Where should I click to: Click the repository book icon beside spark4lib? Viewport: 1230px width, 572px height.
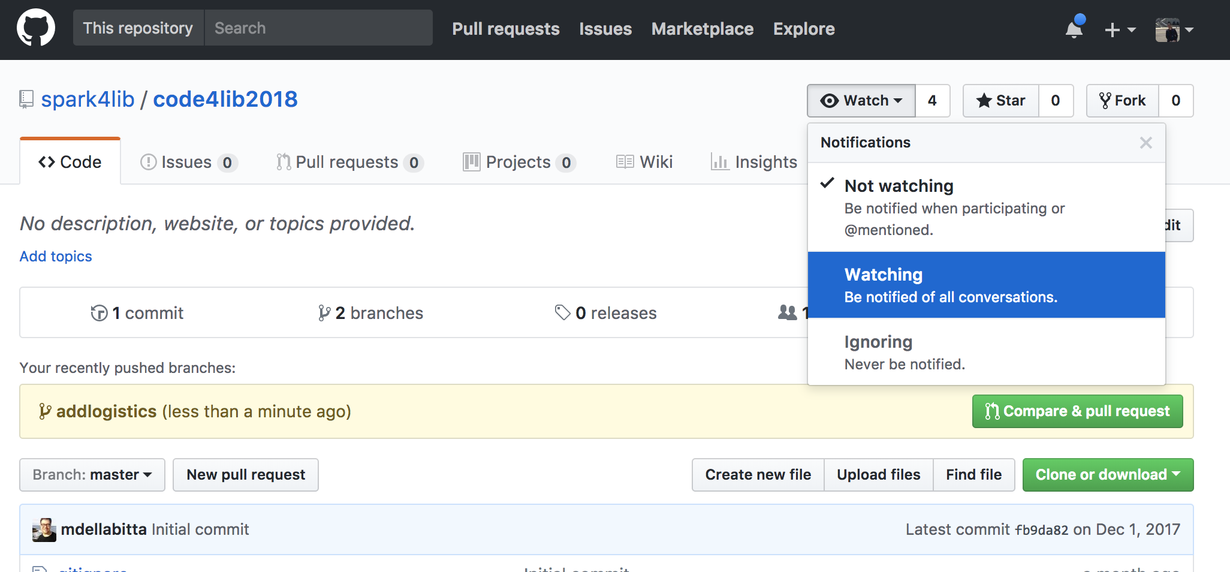point(26,99)
